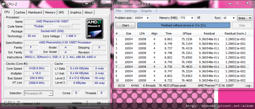The image size is (255, 109).
Task: Select run 10 with 76.4600 GFlops
Action: click(182, 80)
